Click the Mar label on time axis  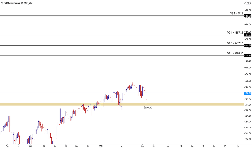click(x=142, y=146)
